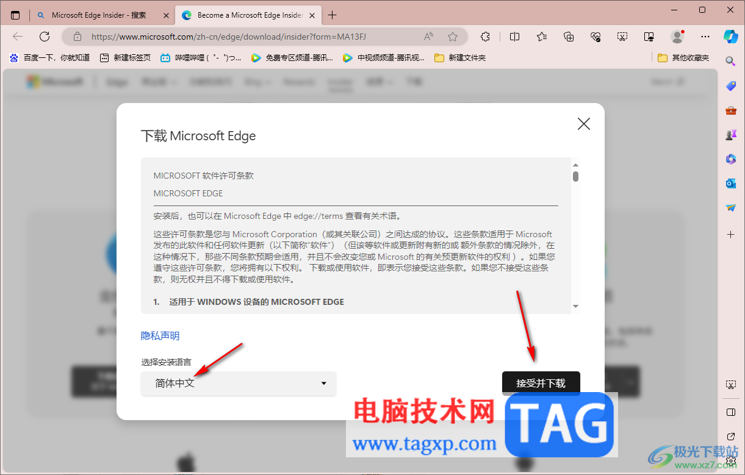Open the sidebar Shopping tag icon
This screenshot has height=475, width=745.
pyautogui.click(x=730, y=86)
